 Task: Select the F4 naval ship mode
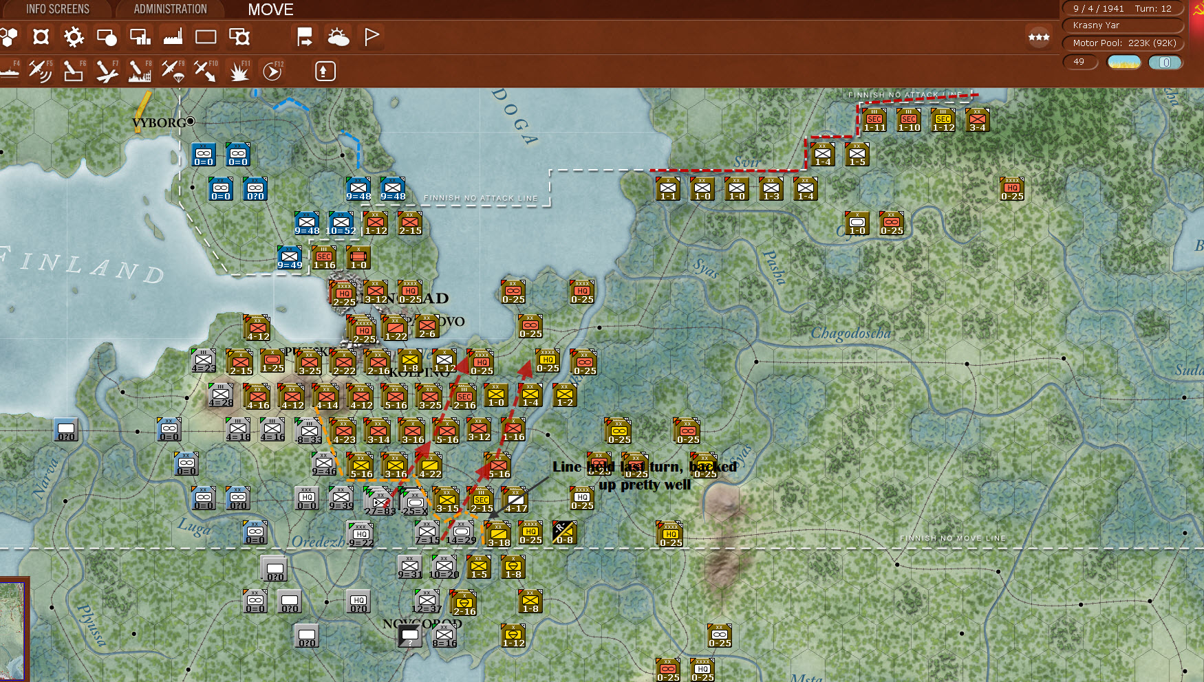(x=10, y=70)
